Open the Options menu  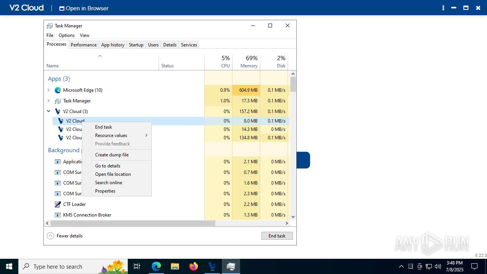tap(67, 35)
